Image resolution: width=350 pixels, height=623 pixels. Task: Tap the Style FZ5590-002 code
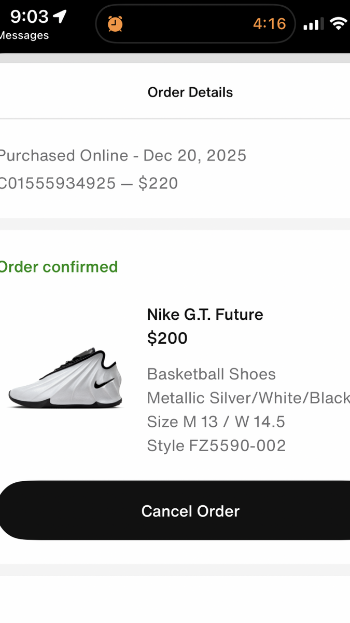(216, 445)
